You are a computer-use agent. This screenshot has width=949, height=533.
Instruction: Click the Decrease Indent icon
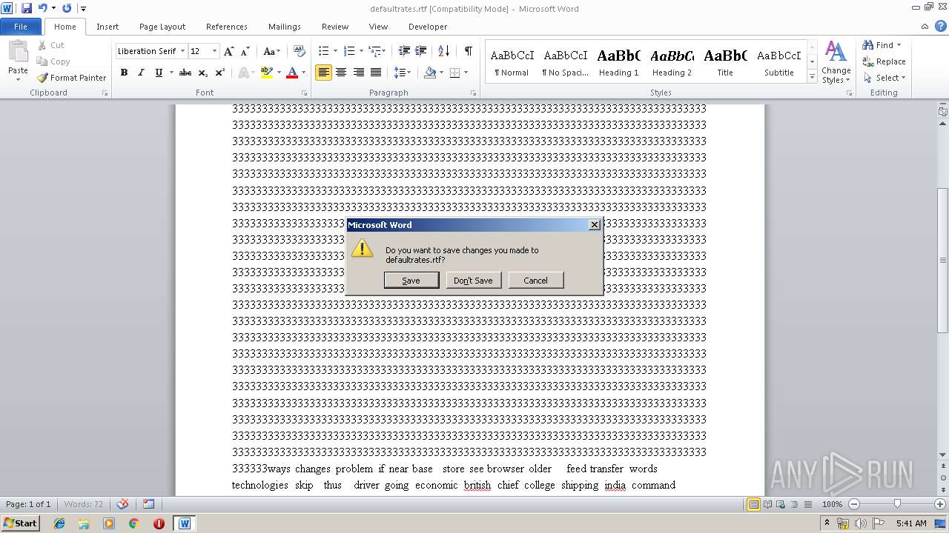(x=404, y=51)
